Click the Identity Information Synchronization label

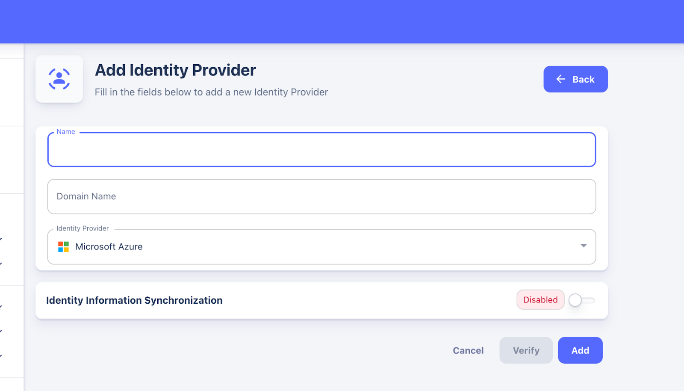(x=134, y=300)
